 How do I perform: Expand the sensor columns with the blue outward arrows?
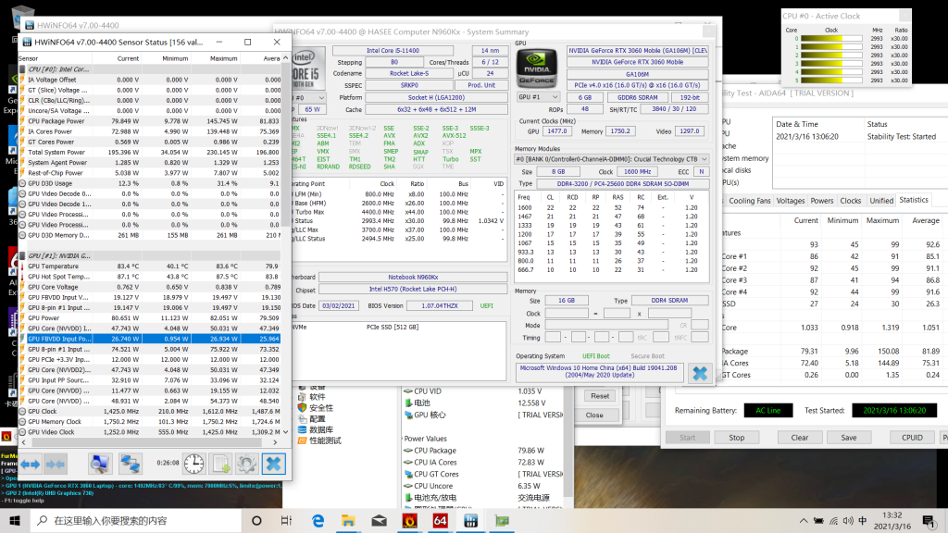pyautogui.click(x=30, y=465)
